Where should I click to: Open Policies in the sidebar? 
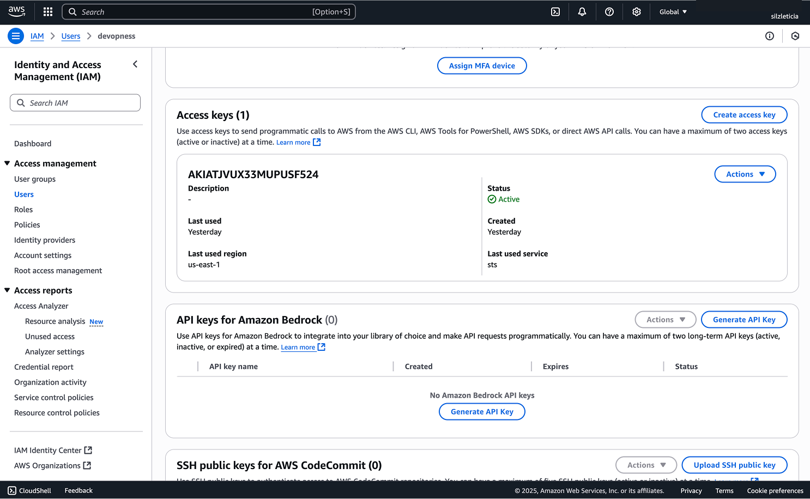click(x=27, y=225)
